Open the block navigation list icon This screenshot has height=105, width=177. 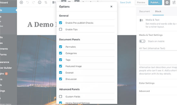46,3
